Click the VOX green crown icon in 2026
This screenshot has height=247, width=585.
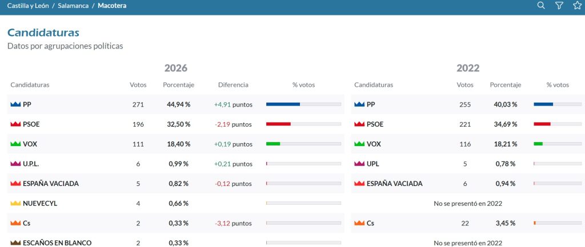tap(15, 144)
